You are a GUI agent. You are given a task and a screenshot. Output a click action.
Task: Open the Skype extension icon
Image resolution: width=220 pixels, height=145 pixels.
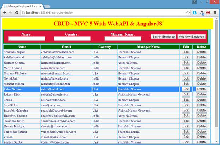pos(195,13)
